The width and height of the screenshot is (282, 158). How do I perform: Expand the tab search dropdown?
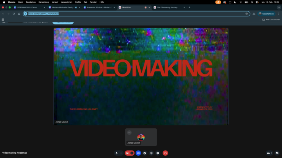pyautogui.click(x=279, y=7)
